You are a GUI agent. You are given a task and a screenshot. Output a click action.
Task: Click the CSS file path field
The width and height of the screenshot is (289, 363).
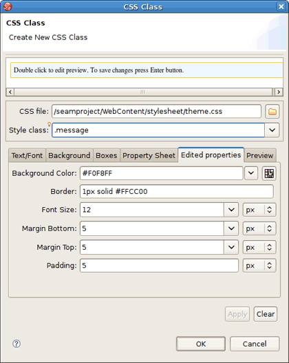(x=156, y=111)
